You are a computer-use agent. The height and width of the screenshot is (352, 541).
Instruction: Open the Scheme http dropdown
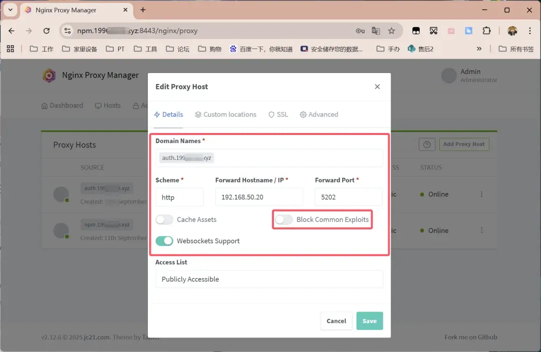click(179, 197)
